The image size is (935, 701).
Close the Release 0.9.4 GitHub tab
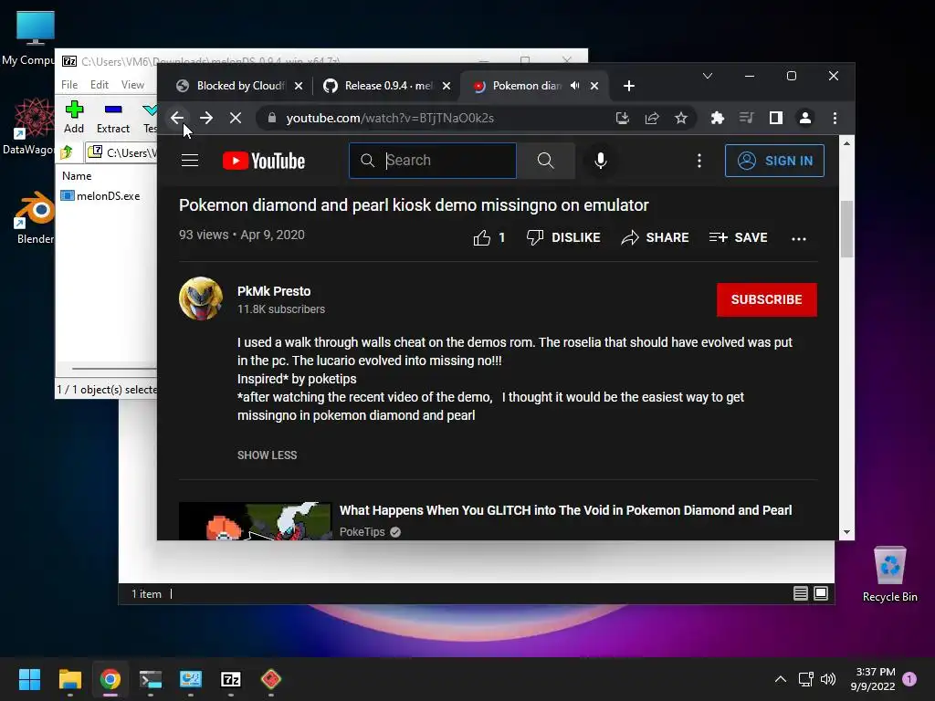tap(446, 86)
